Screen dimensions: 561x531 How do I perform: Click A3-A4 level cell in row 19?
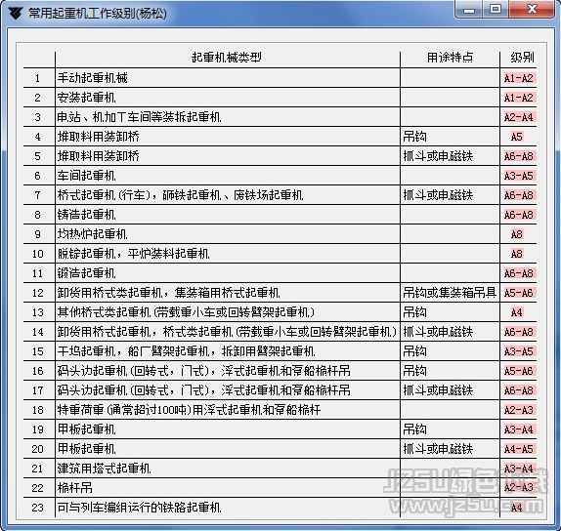[x=518, y=429]
